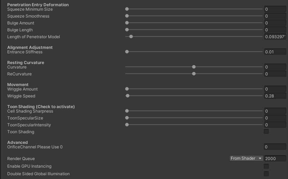Enable the Toon Shading checkbox

pos(266,131)
